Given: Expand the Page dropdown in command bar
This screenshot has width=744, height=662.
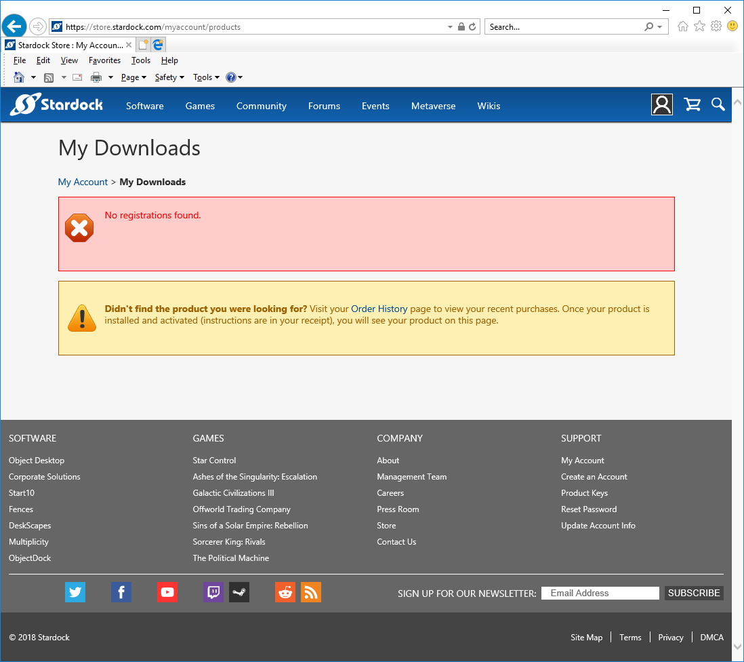Looking at the screenshot, I should point(133,77).
